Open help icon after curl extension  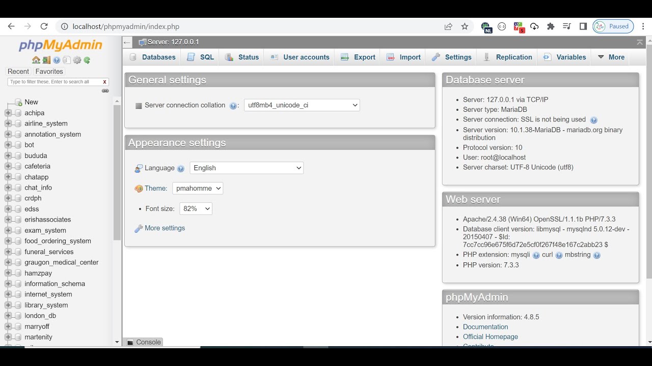pos(559,256)
